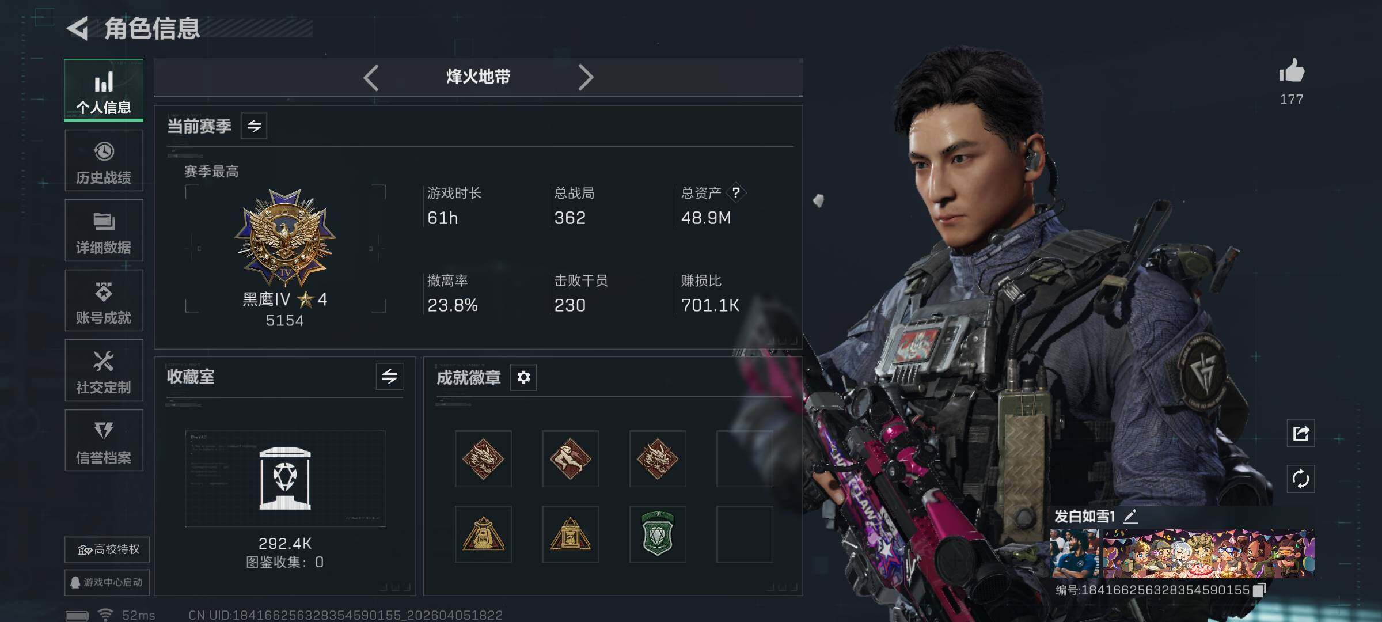This screenshot has width=1382, height=622.
Task: Open the 收藏室 showcase thumbnail
Action: click(x=285, y=479)
